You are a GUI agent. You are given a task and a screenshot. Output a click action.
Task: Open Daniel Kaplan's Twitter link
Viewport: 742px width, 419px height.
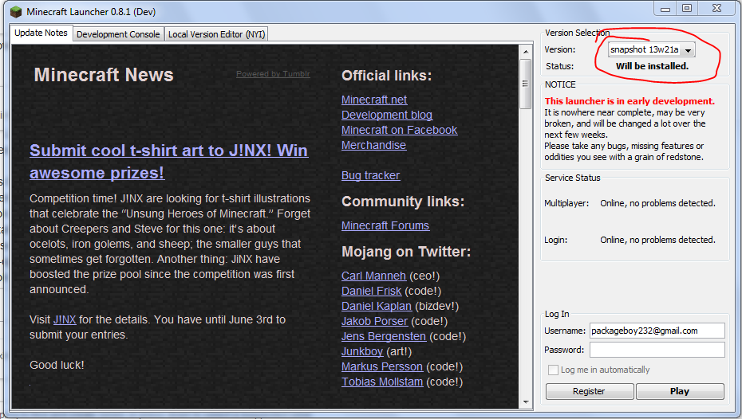tap(377, 306)
